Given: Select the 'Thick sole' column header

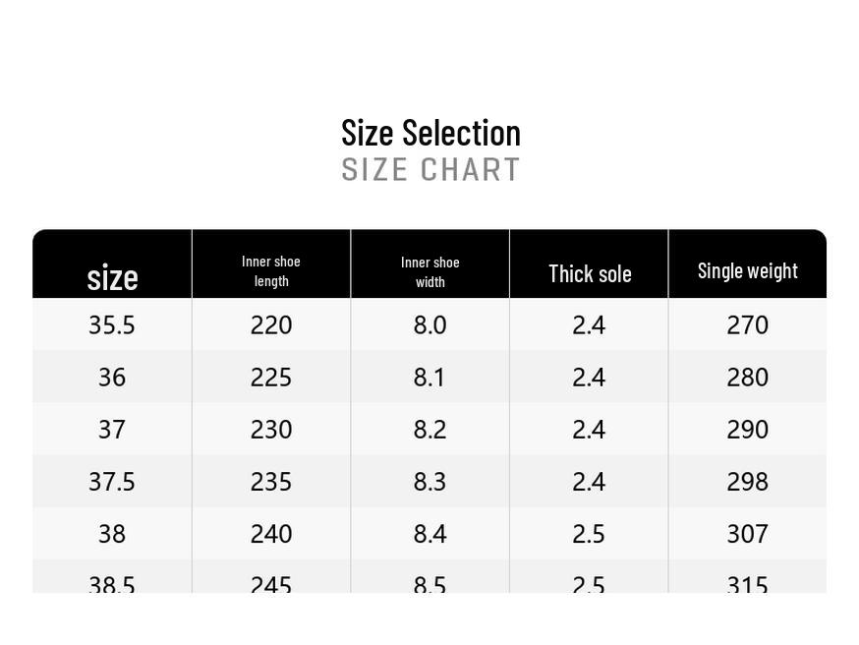Looking at the screenshot, I should tap(590, 274).
